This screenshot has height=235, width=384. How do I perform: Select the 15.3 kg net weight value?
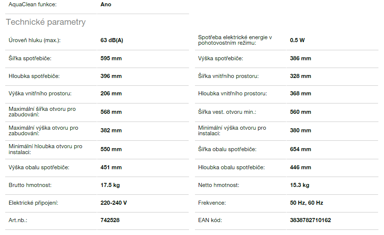pyautogui.click(x=299, y=185)
